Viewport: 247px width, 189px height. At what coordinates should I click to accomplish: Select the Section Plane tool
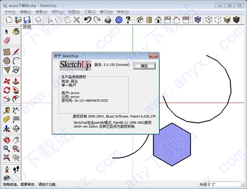click(16, 128)
